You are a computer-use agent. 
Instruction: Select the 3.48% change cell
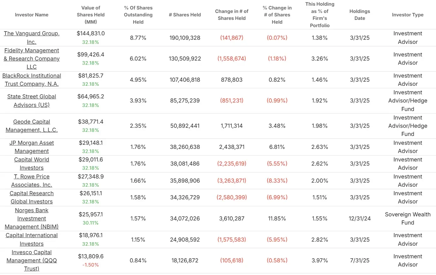click(x=277, y=126)
